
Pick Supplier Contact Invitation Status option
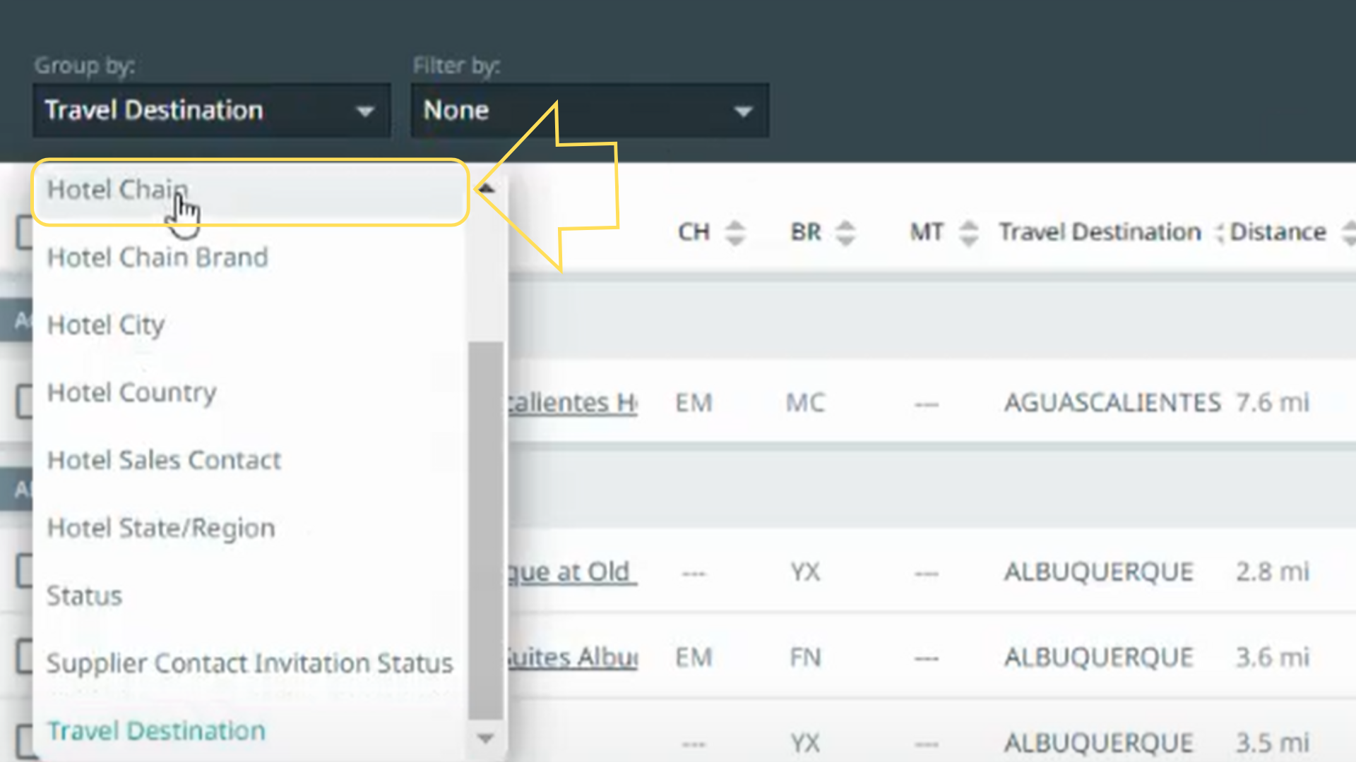[x=249, y=663]
